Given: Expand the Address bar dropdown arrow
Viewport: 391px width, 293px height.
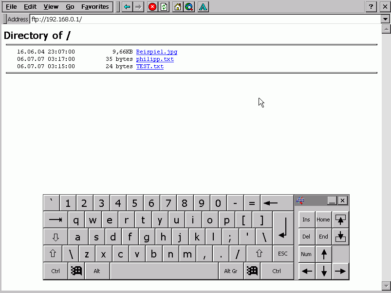Looking at the screenshot, I should click(385, 19).
